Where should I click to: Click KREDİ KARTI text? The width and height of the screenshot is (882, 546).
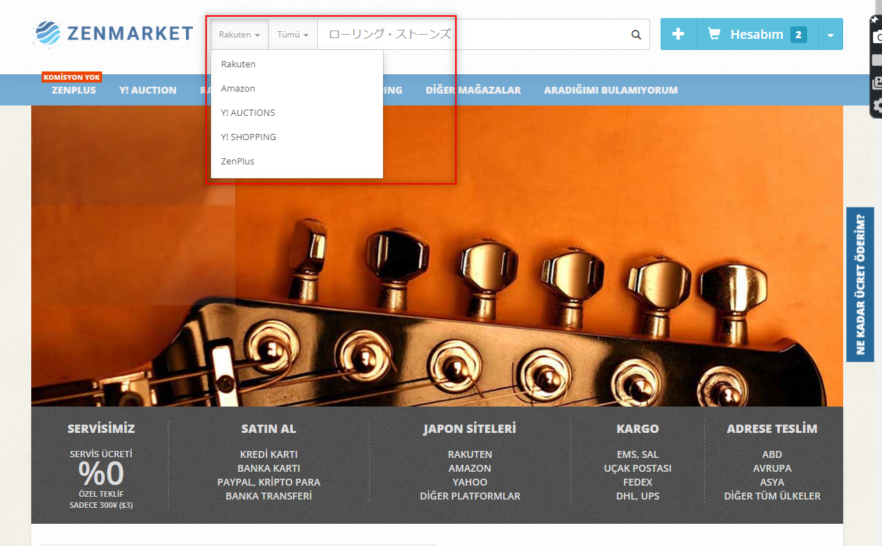coord(269,454)
